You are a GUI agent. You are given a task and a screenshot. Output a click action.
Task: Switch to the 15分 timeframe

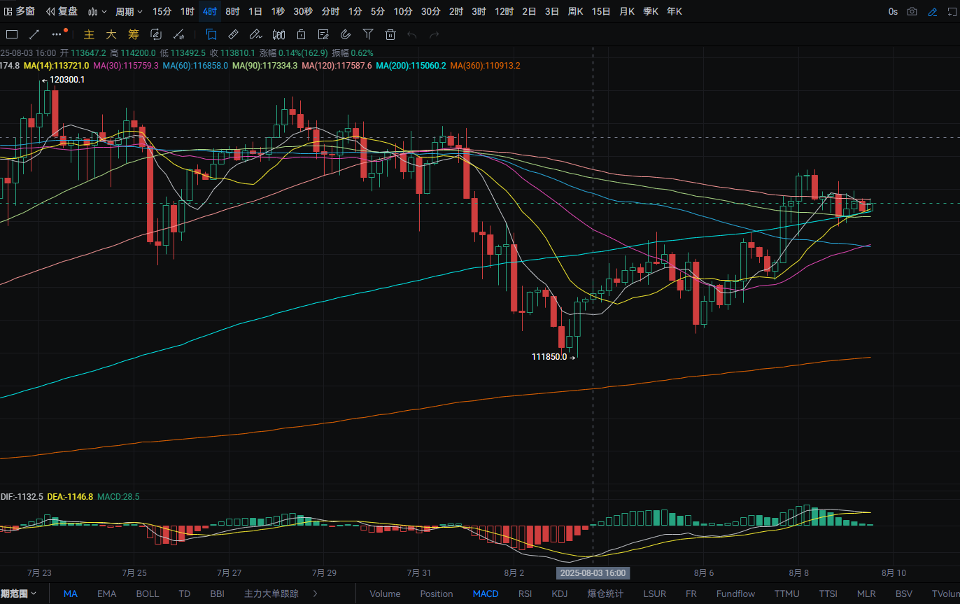(162, 11)
